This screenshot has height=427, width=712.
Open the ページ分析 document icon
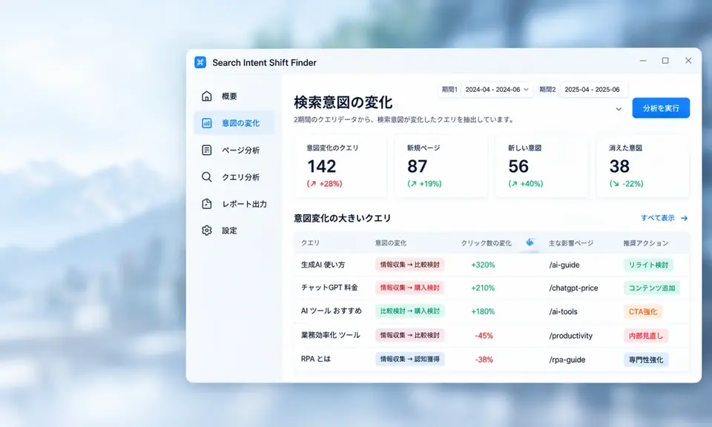(x=207, y=150)
